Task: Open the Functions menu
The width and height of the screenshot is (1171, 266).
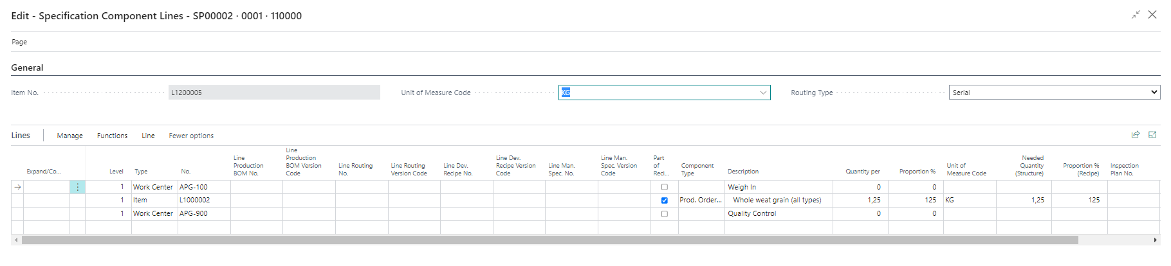Action: 112,136
